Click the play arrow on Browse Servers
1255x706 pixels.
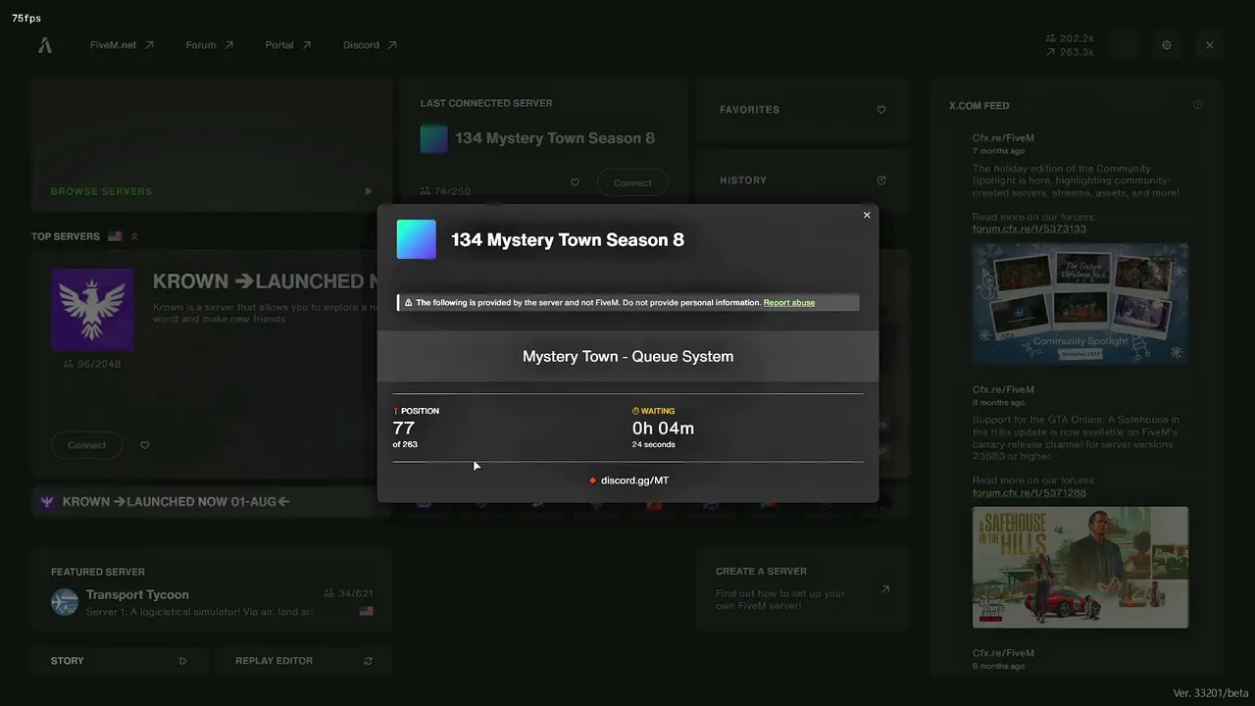point(369,191)
